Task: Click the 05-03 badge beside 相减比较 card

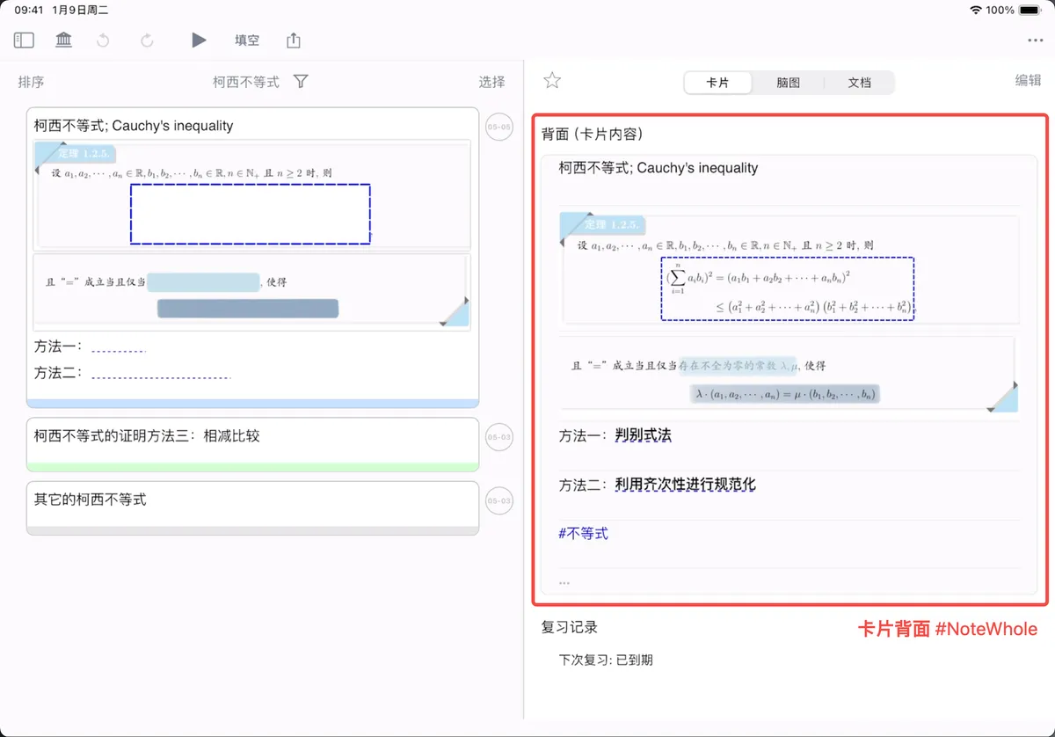Action: point(499,437)
